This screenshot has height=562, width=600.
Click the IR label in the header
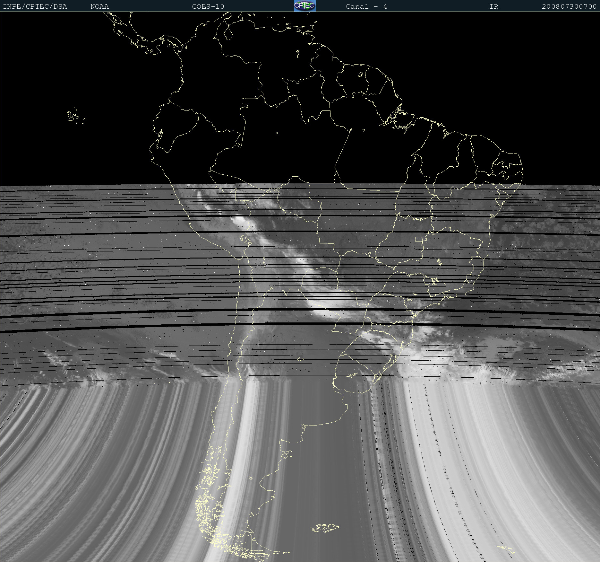493,6
